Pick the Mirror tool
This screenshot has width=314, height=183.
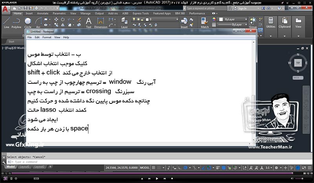coord(63,25)
